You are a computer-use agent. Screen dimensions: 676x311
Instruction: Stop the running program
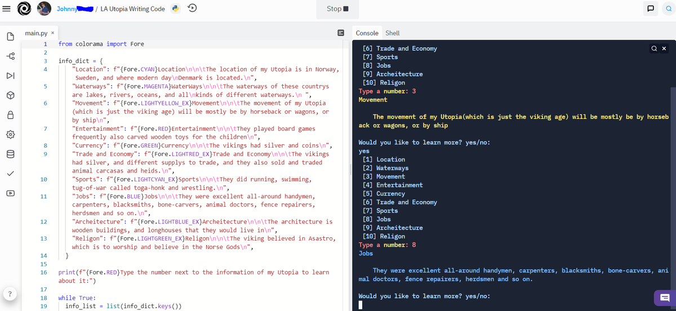[x=337, y=9]
